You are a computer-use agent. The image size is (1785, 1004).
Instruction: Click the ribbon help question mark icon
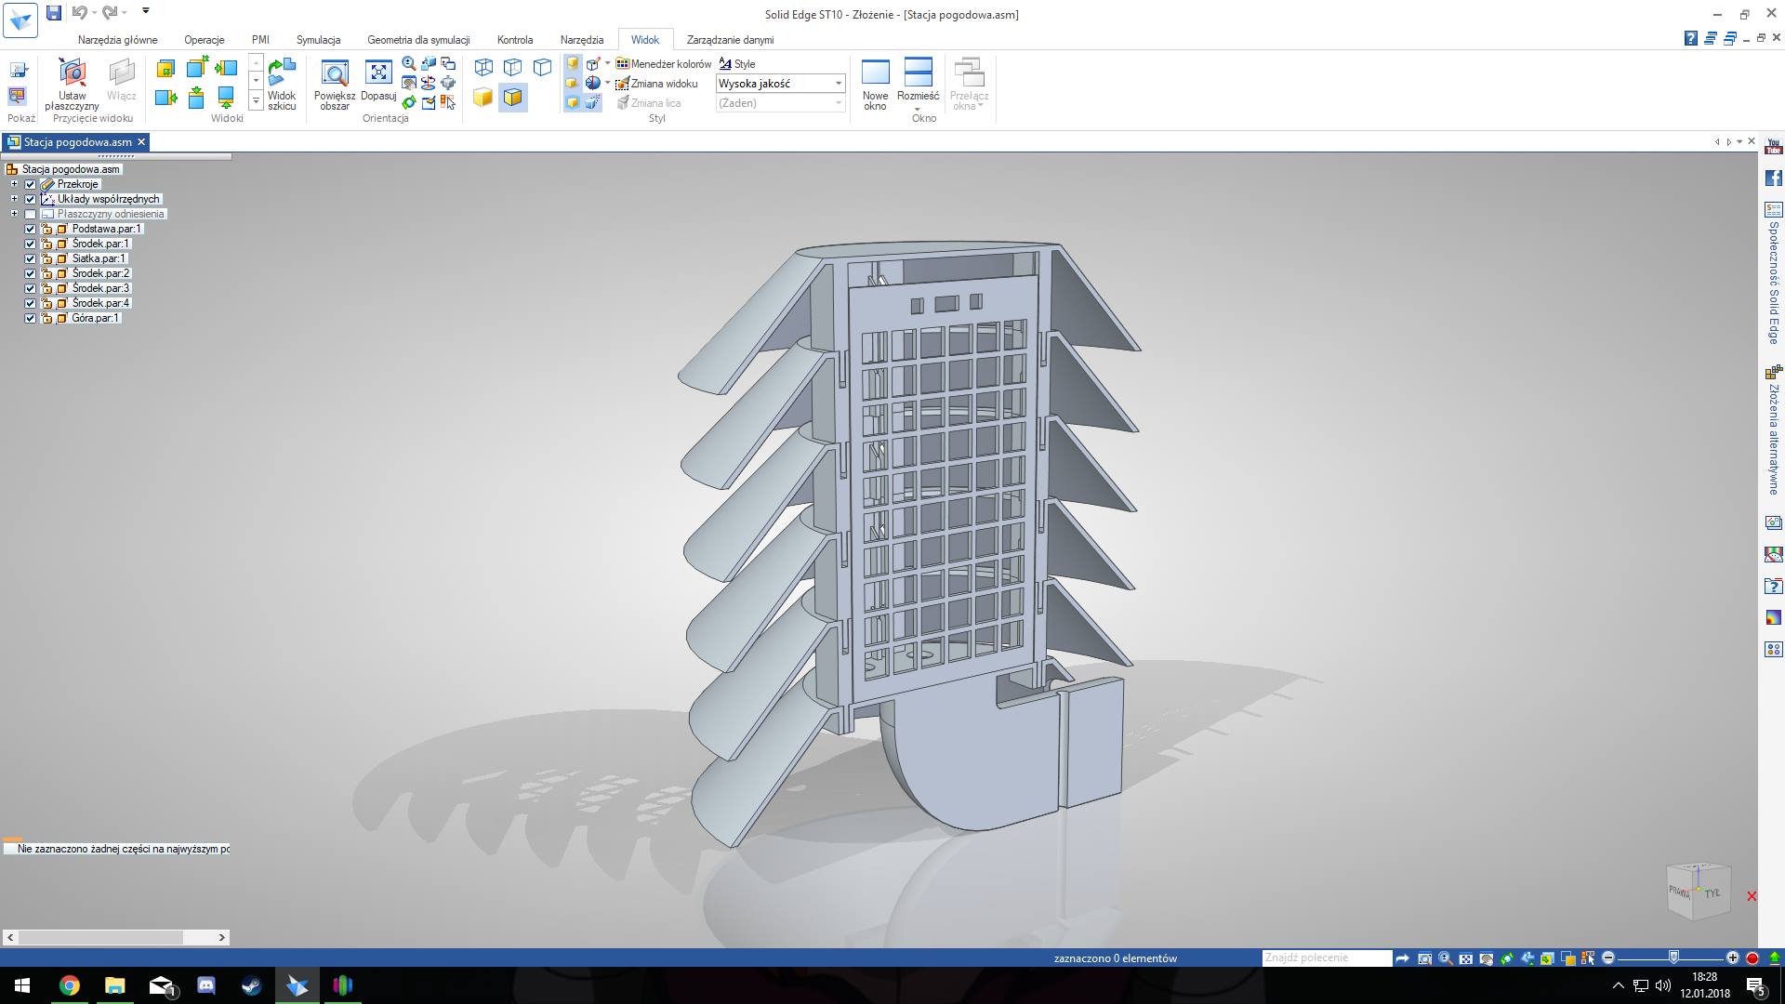click(1691, 38)
